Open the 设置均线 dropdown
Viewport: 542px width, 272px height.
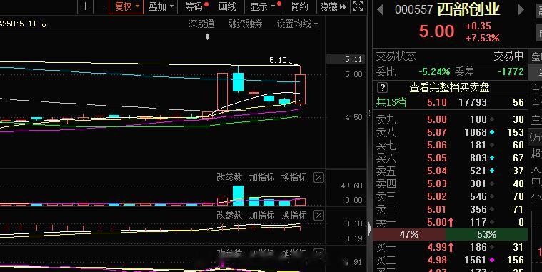297,24
